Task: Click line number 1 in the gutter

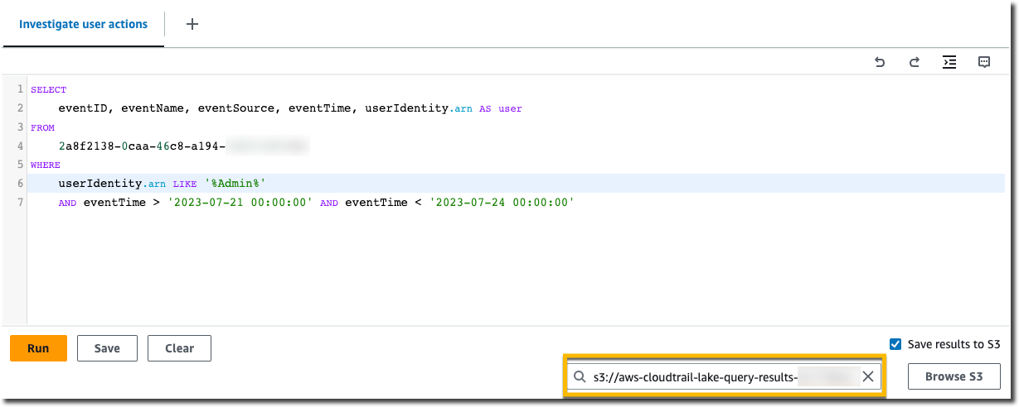Action: pos(20,89)
